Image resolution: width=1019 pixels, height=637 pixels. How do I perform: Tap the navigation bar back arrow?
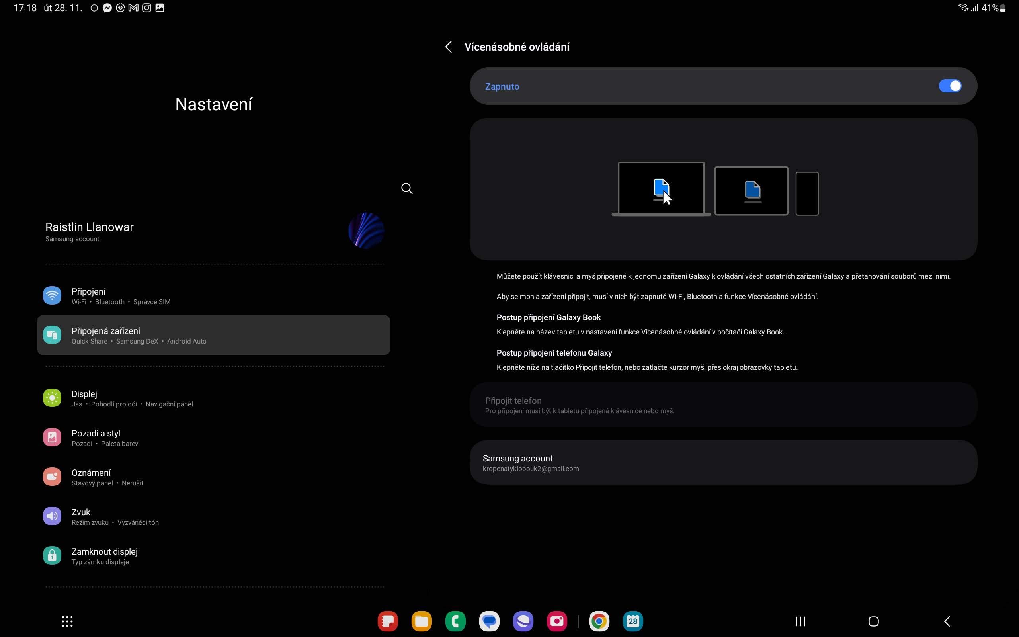click(x=947, y=621)
